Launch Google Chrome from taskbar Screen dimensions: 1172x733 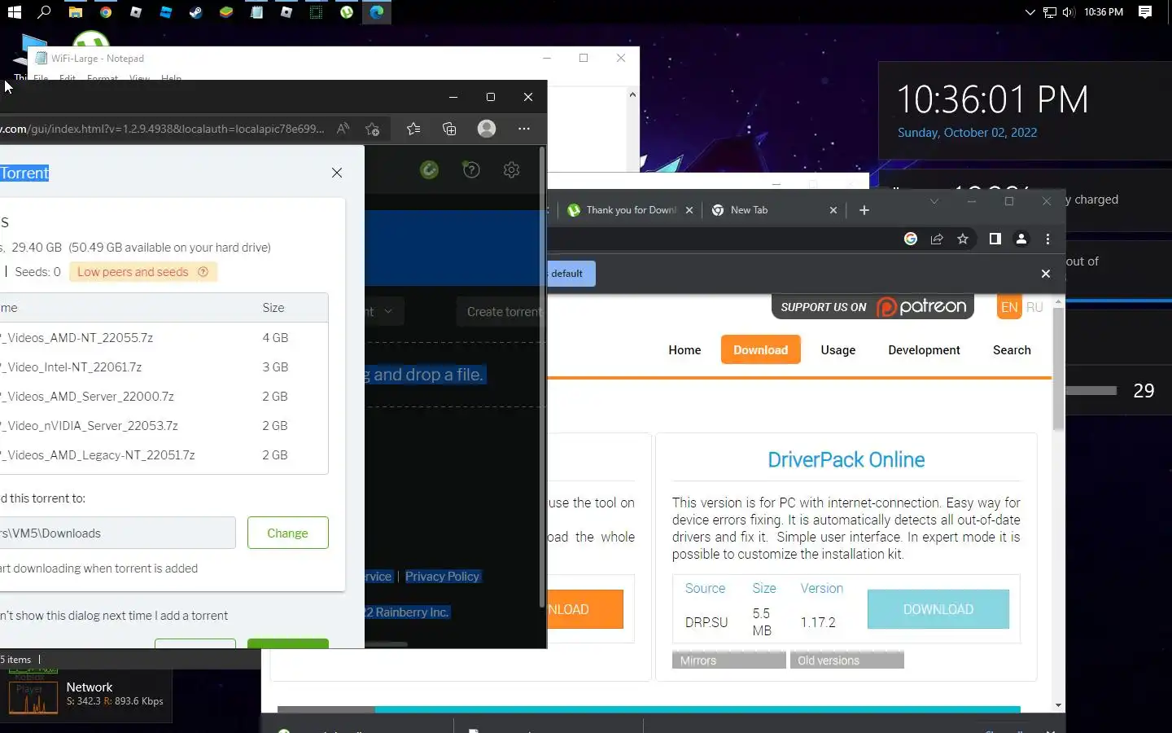click(x=106, y=12)
